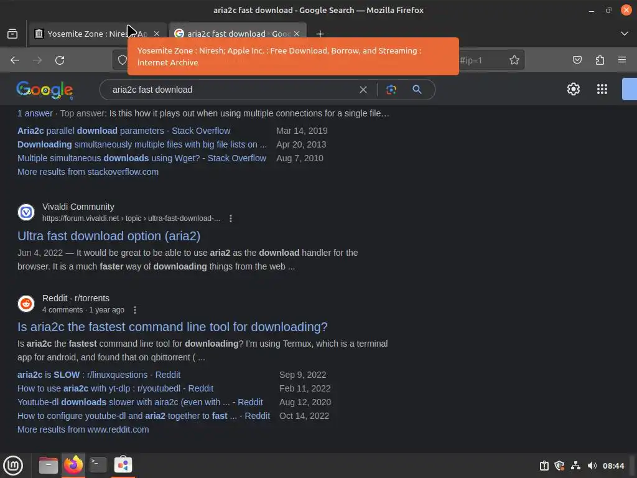The image size is (637, 478).
Task: Open 'Ultra fast download option (aria2)' result
Action: pyautogui.click(x=109, y=236)
